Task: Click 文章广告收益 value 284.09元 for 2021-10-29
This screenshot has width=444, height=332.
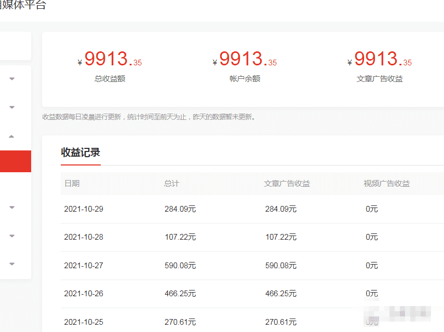Action: (281, 209)
